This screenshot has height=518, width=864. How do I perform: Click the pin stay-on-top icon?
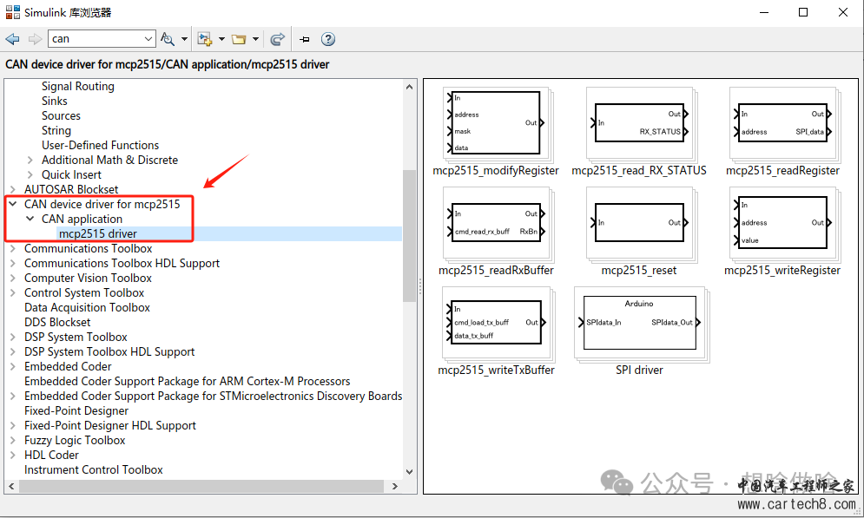pos(305,39)
